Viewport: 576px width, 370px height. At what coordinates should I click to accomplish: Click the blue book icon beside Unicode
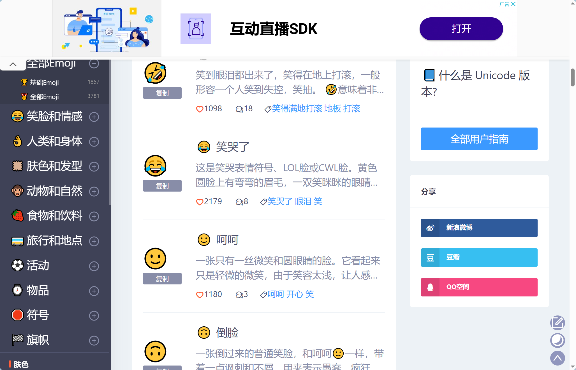pyautogui.click(x=429, y=75)
